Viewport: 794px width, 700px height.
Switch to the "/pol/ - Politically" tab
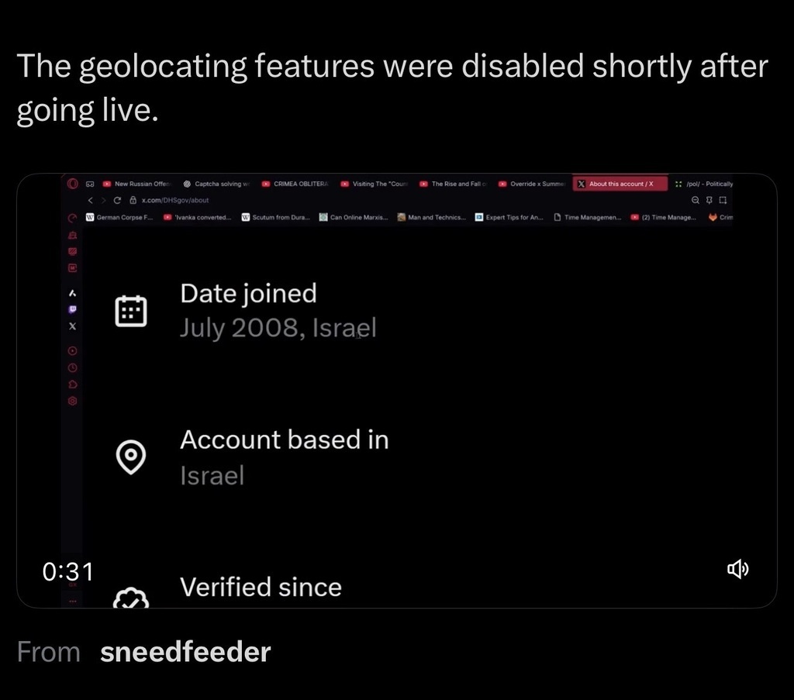coord(704,184)
